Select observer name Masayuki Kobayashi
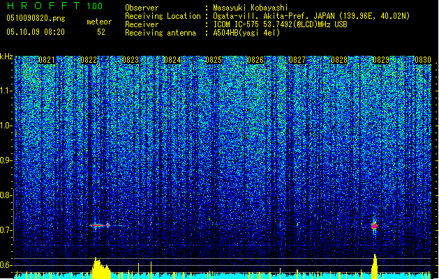The width and height of the screenshot is (439, 279). click(x=250, y=8)
